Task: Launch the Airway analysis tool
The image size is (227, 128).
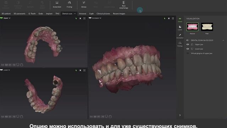Action: pos(84,4)
